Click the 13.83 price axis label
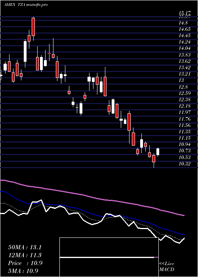Image resolution: width=198 pixels, height=277 pixels. [x=185, y=55]
